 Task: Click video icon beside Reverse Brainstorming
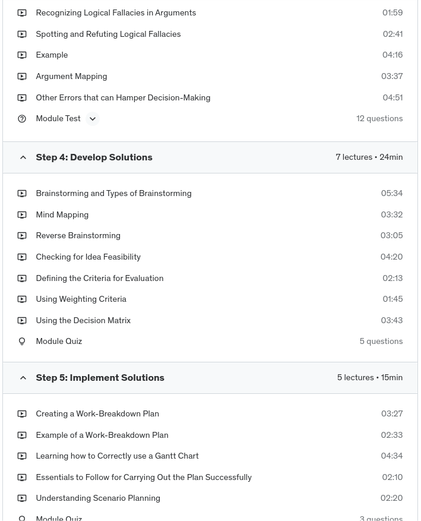click(22, 236)
